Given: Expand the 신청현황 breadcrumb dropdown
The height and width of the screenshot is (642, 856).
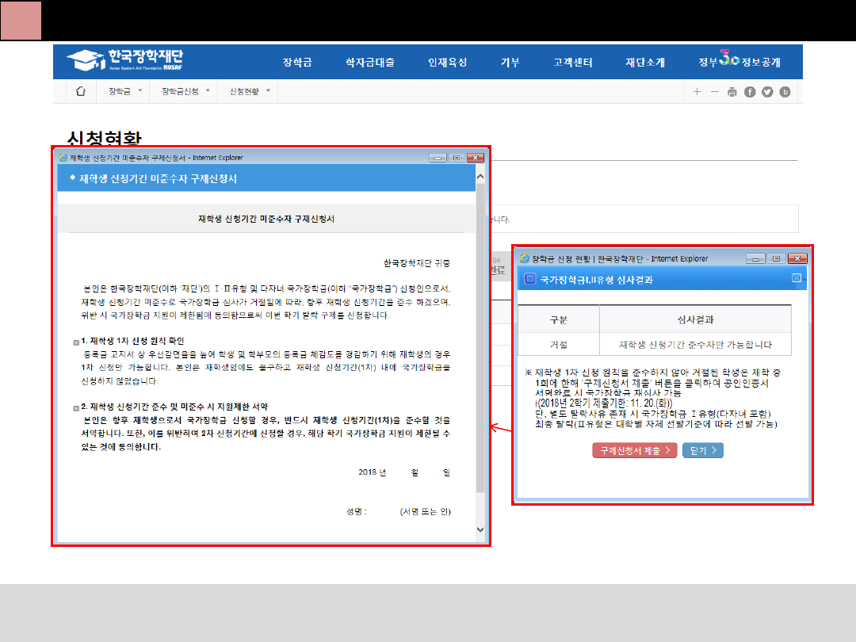Looking at the screenshot, I should point(250,91).
